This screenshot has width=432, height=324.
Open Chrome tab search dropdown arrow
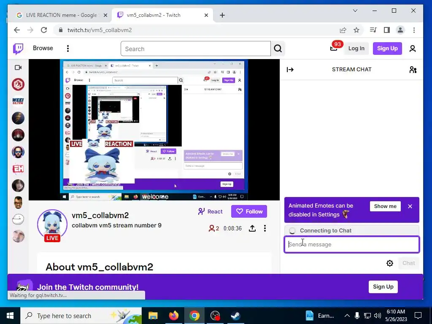click(355, 11)
